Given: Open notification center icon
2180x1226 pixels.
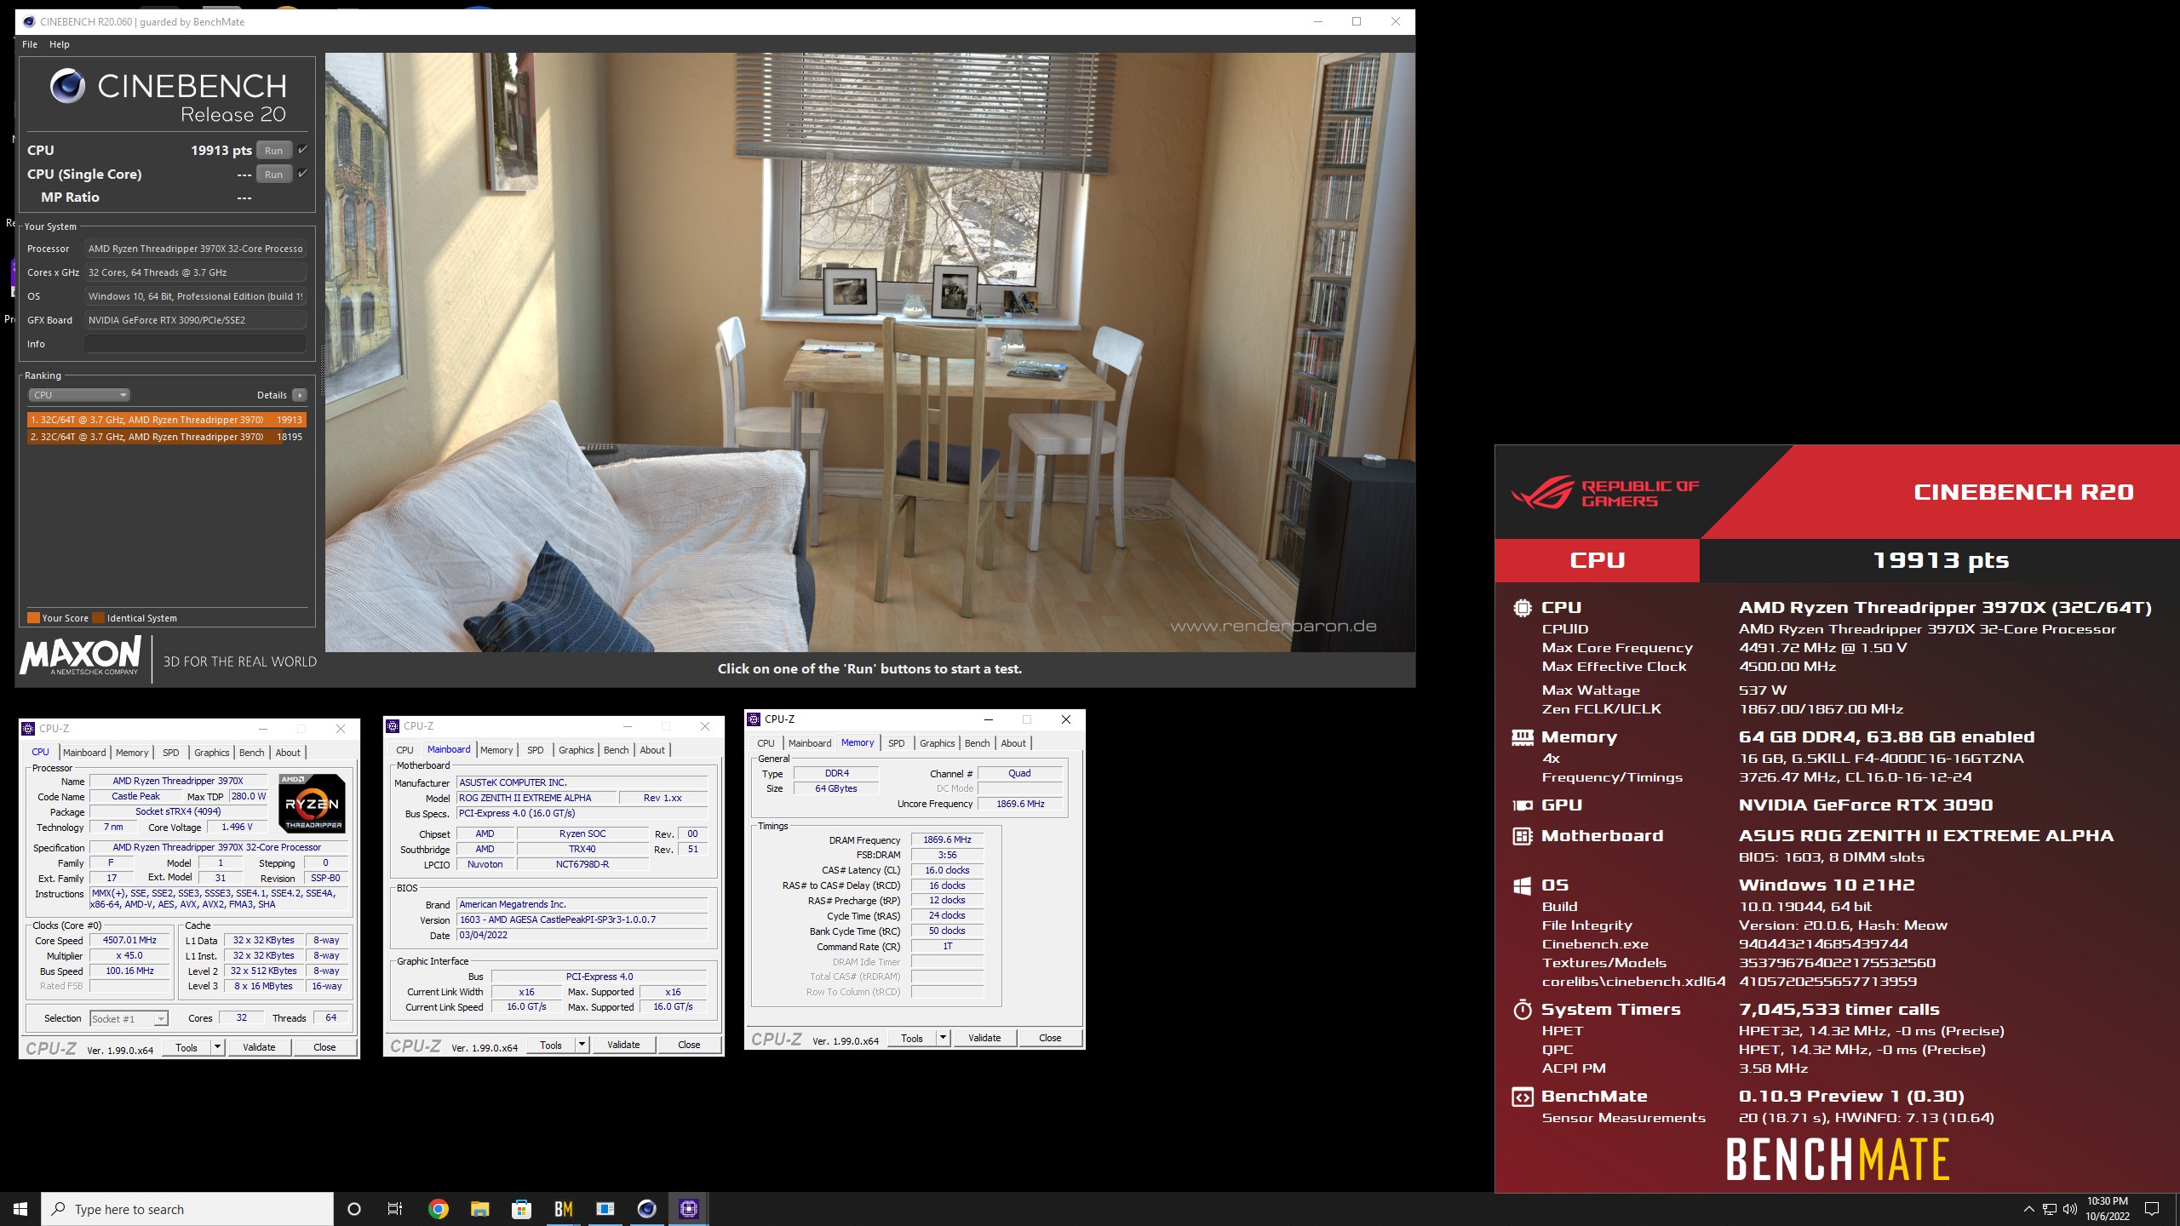Looking at the screenshot, I should point(2152,1209).
